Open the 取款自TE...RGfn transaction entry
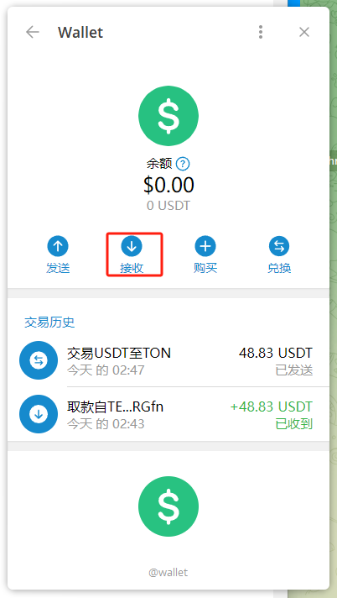The height and width of the screenshot is (598, 337). (168, 414)
